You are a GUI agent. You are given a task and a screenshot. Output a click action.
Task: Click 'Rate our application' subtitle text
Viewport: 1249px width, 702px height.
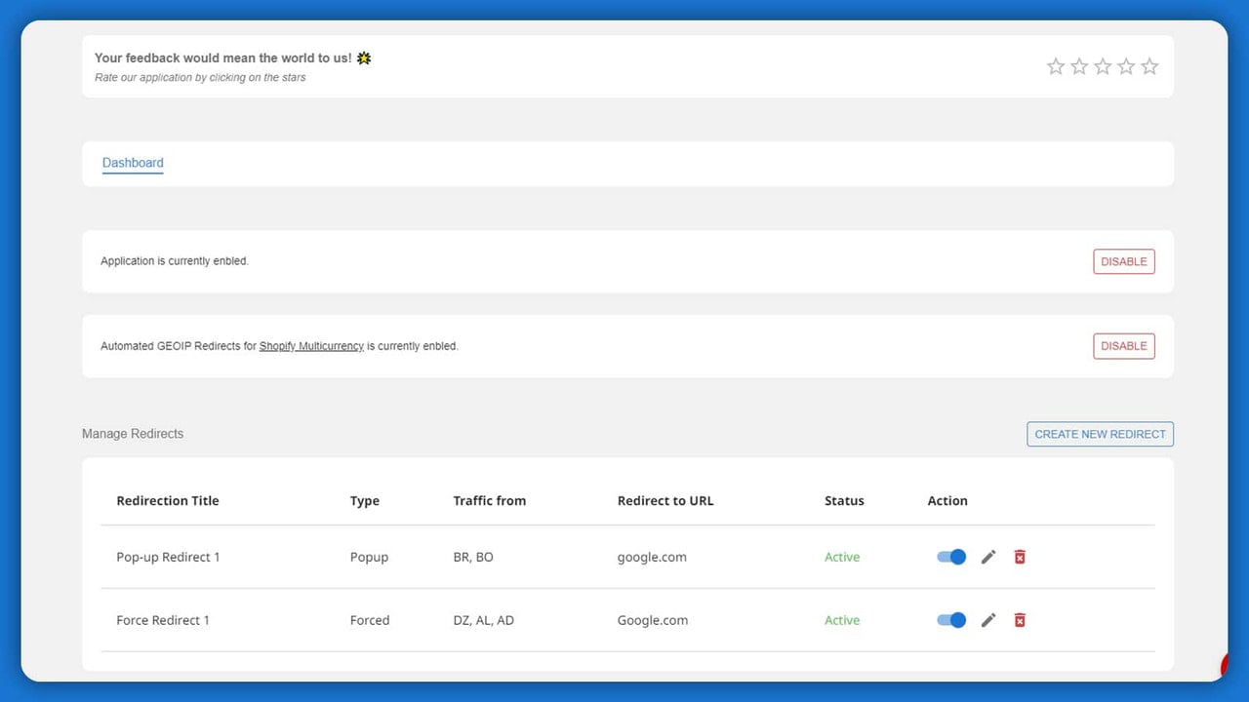(x=200, y=78)
